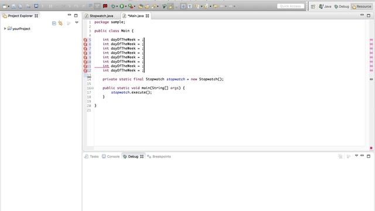The width and height of the screenshot is (375, 211).
Task: Toggle the Mark Occurrences icon
Action: tap(164, 6)
